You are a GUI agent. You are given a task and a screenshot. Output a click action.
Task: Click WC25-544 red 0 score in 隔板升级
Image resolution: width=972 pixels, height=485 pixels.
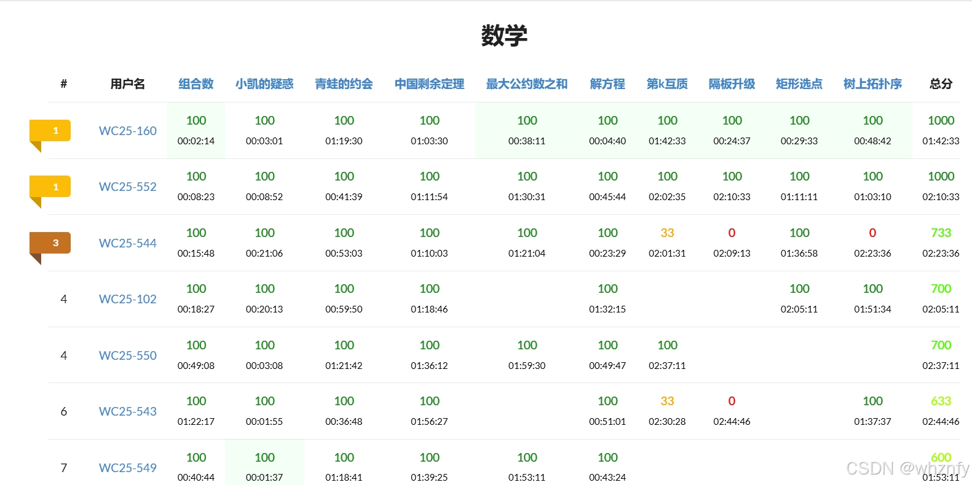point(732,233)
